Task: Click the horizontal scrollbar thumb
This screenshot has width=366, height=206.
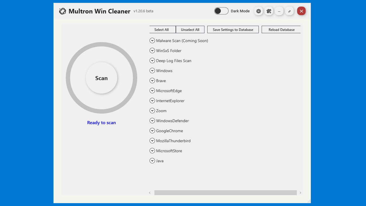Action: click(x=225, y=193)
